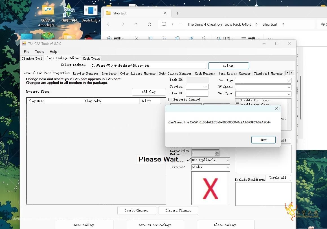Open the Help menu
Viewport: 327px width, 229px height.
(53, 52)
